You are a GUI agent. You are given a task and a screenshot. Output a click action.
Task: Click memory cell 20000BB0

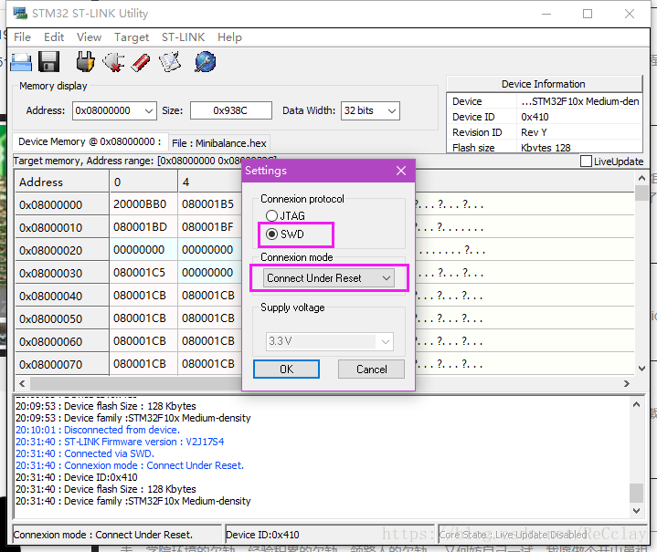click(x=143, y=204)
